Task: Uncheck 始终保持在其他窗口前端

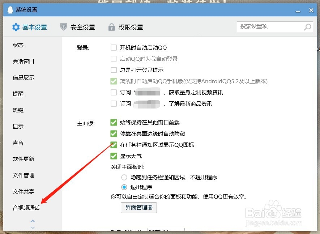Action: [114, 123]
